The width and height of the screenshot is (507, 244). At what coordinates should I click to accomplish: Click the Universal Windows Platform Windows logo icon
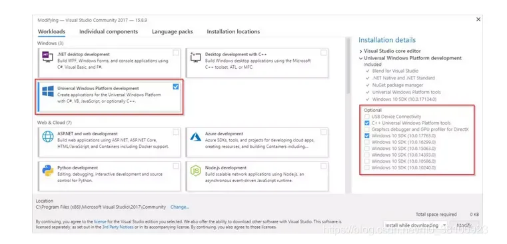48,91
